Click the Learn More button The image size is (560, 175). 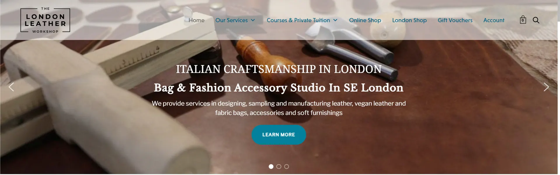point(279,135)
